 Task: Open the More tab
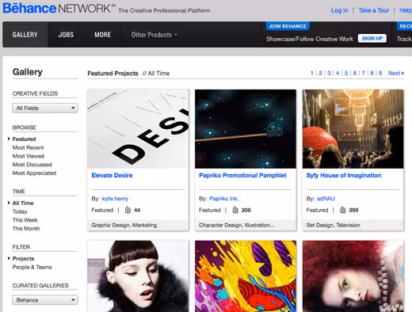click(x=103, y=35)
